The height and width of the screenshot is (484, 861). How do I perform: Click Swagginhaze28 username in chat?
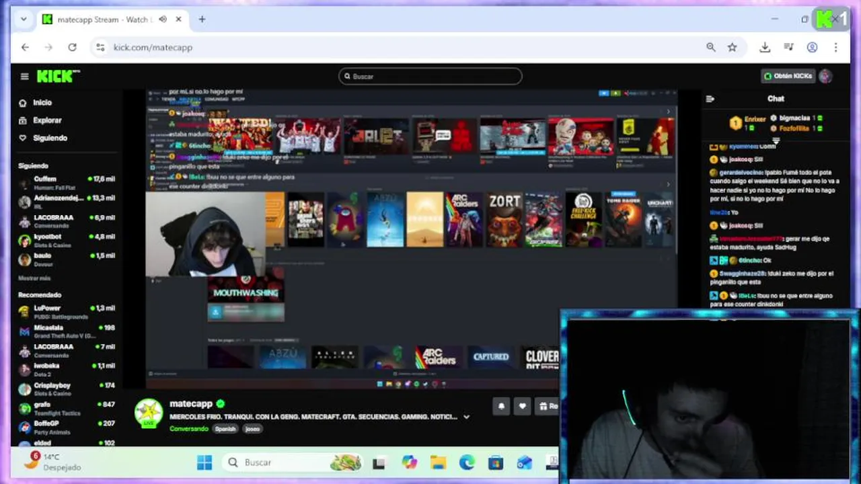click(x=742, y=274)
